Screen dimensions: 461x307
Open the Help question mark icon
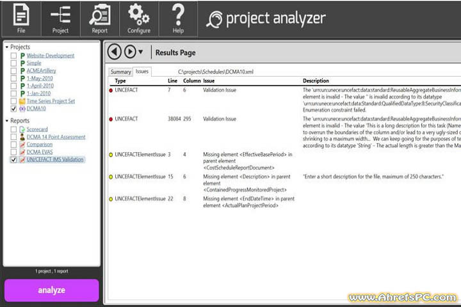coord(178,18)
